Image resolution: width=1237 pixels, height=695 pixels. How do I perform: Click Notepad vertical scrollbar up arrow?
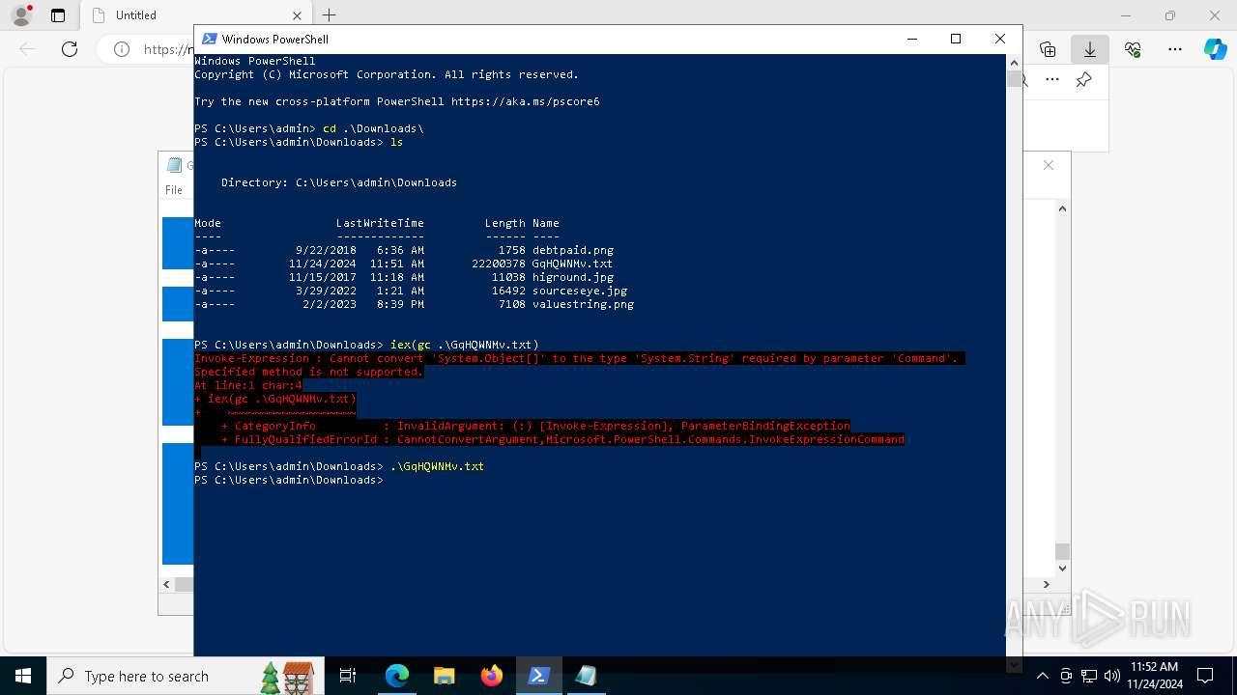click(1062, 208)
